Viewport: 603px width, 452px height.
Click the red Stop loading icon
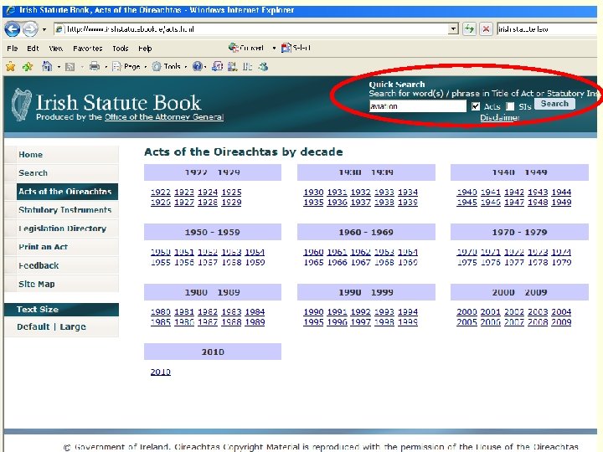coord(486,28)
